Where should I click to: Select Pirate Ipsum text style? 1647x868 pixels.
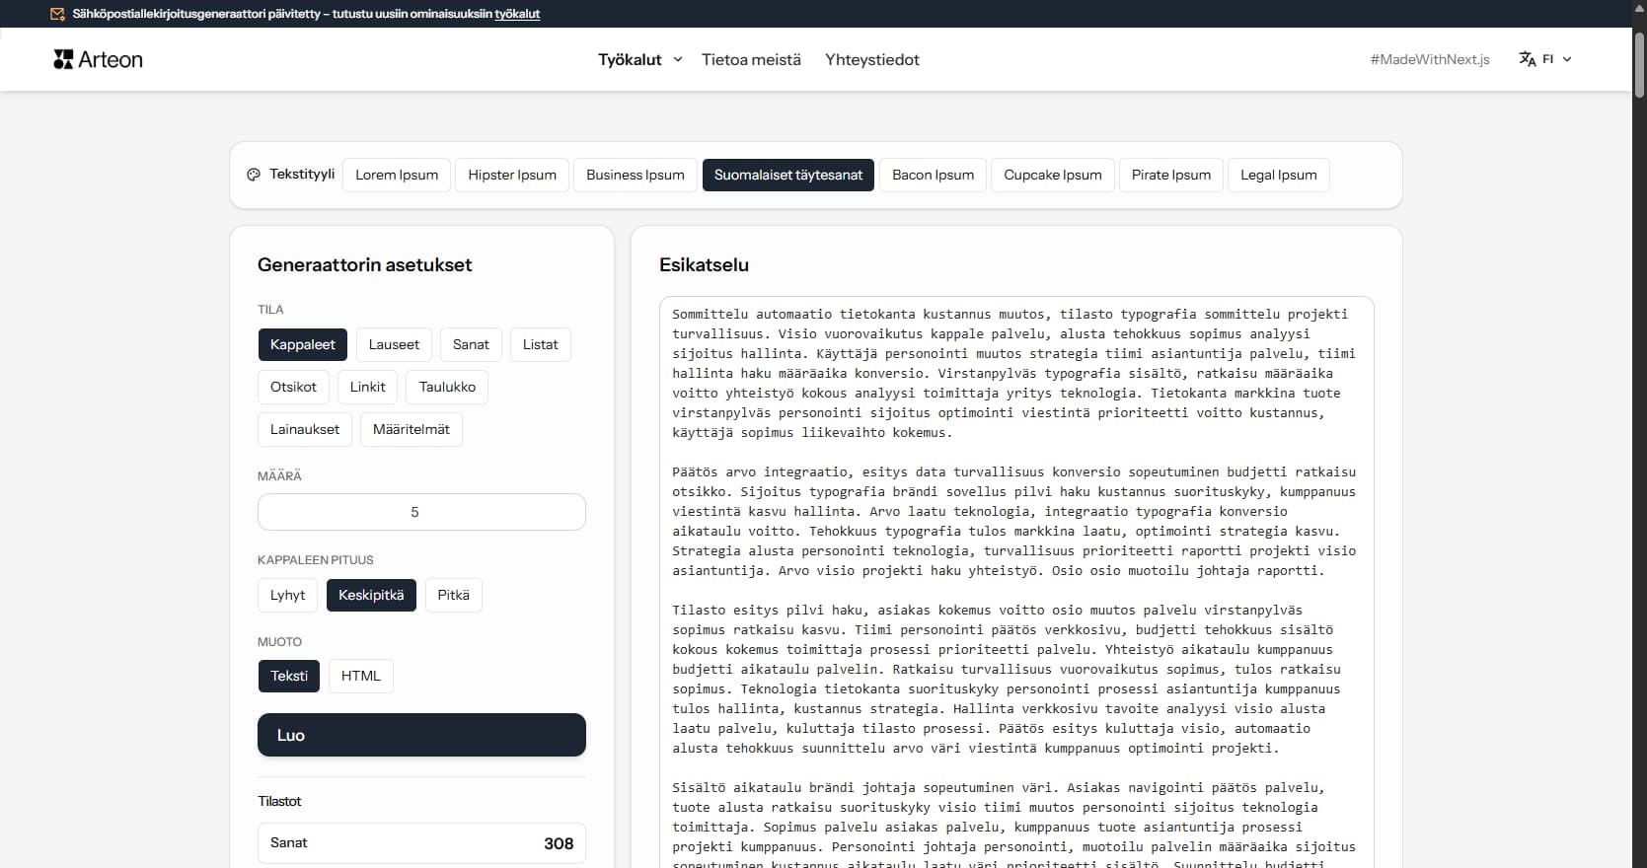(x=1171, y=175)
